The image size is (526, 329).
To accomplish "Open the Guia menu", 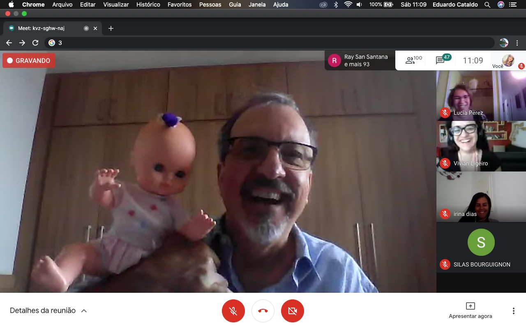I will [235, 5].
